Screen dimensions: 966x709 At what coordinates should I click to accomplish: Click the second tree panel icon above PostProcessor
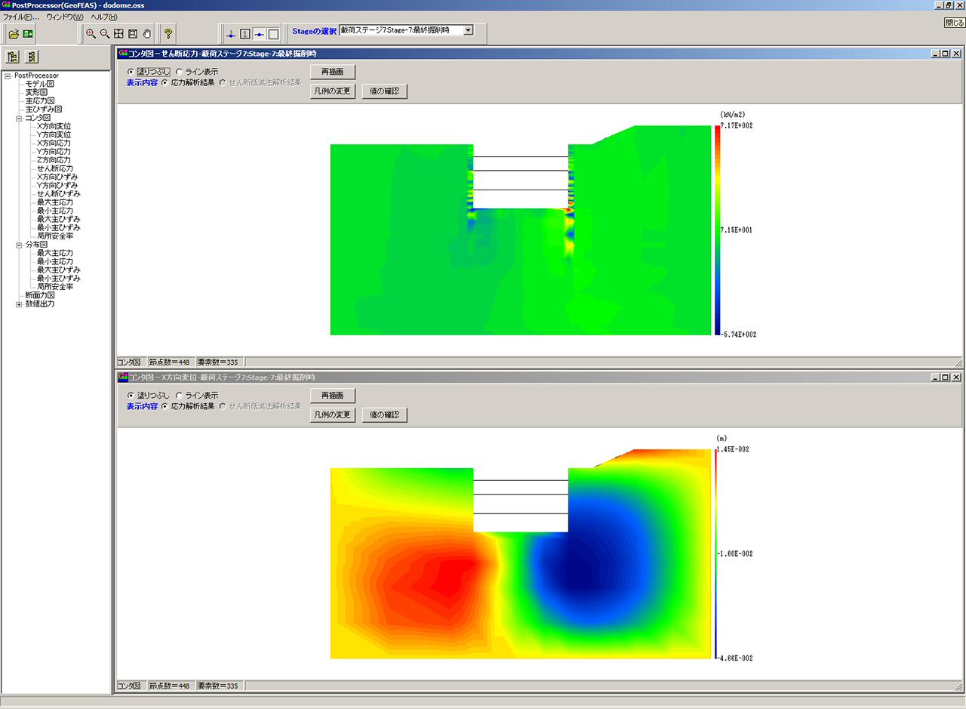(32, 57)
